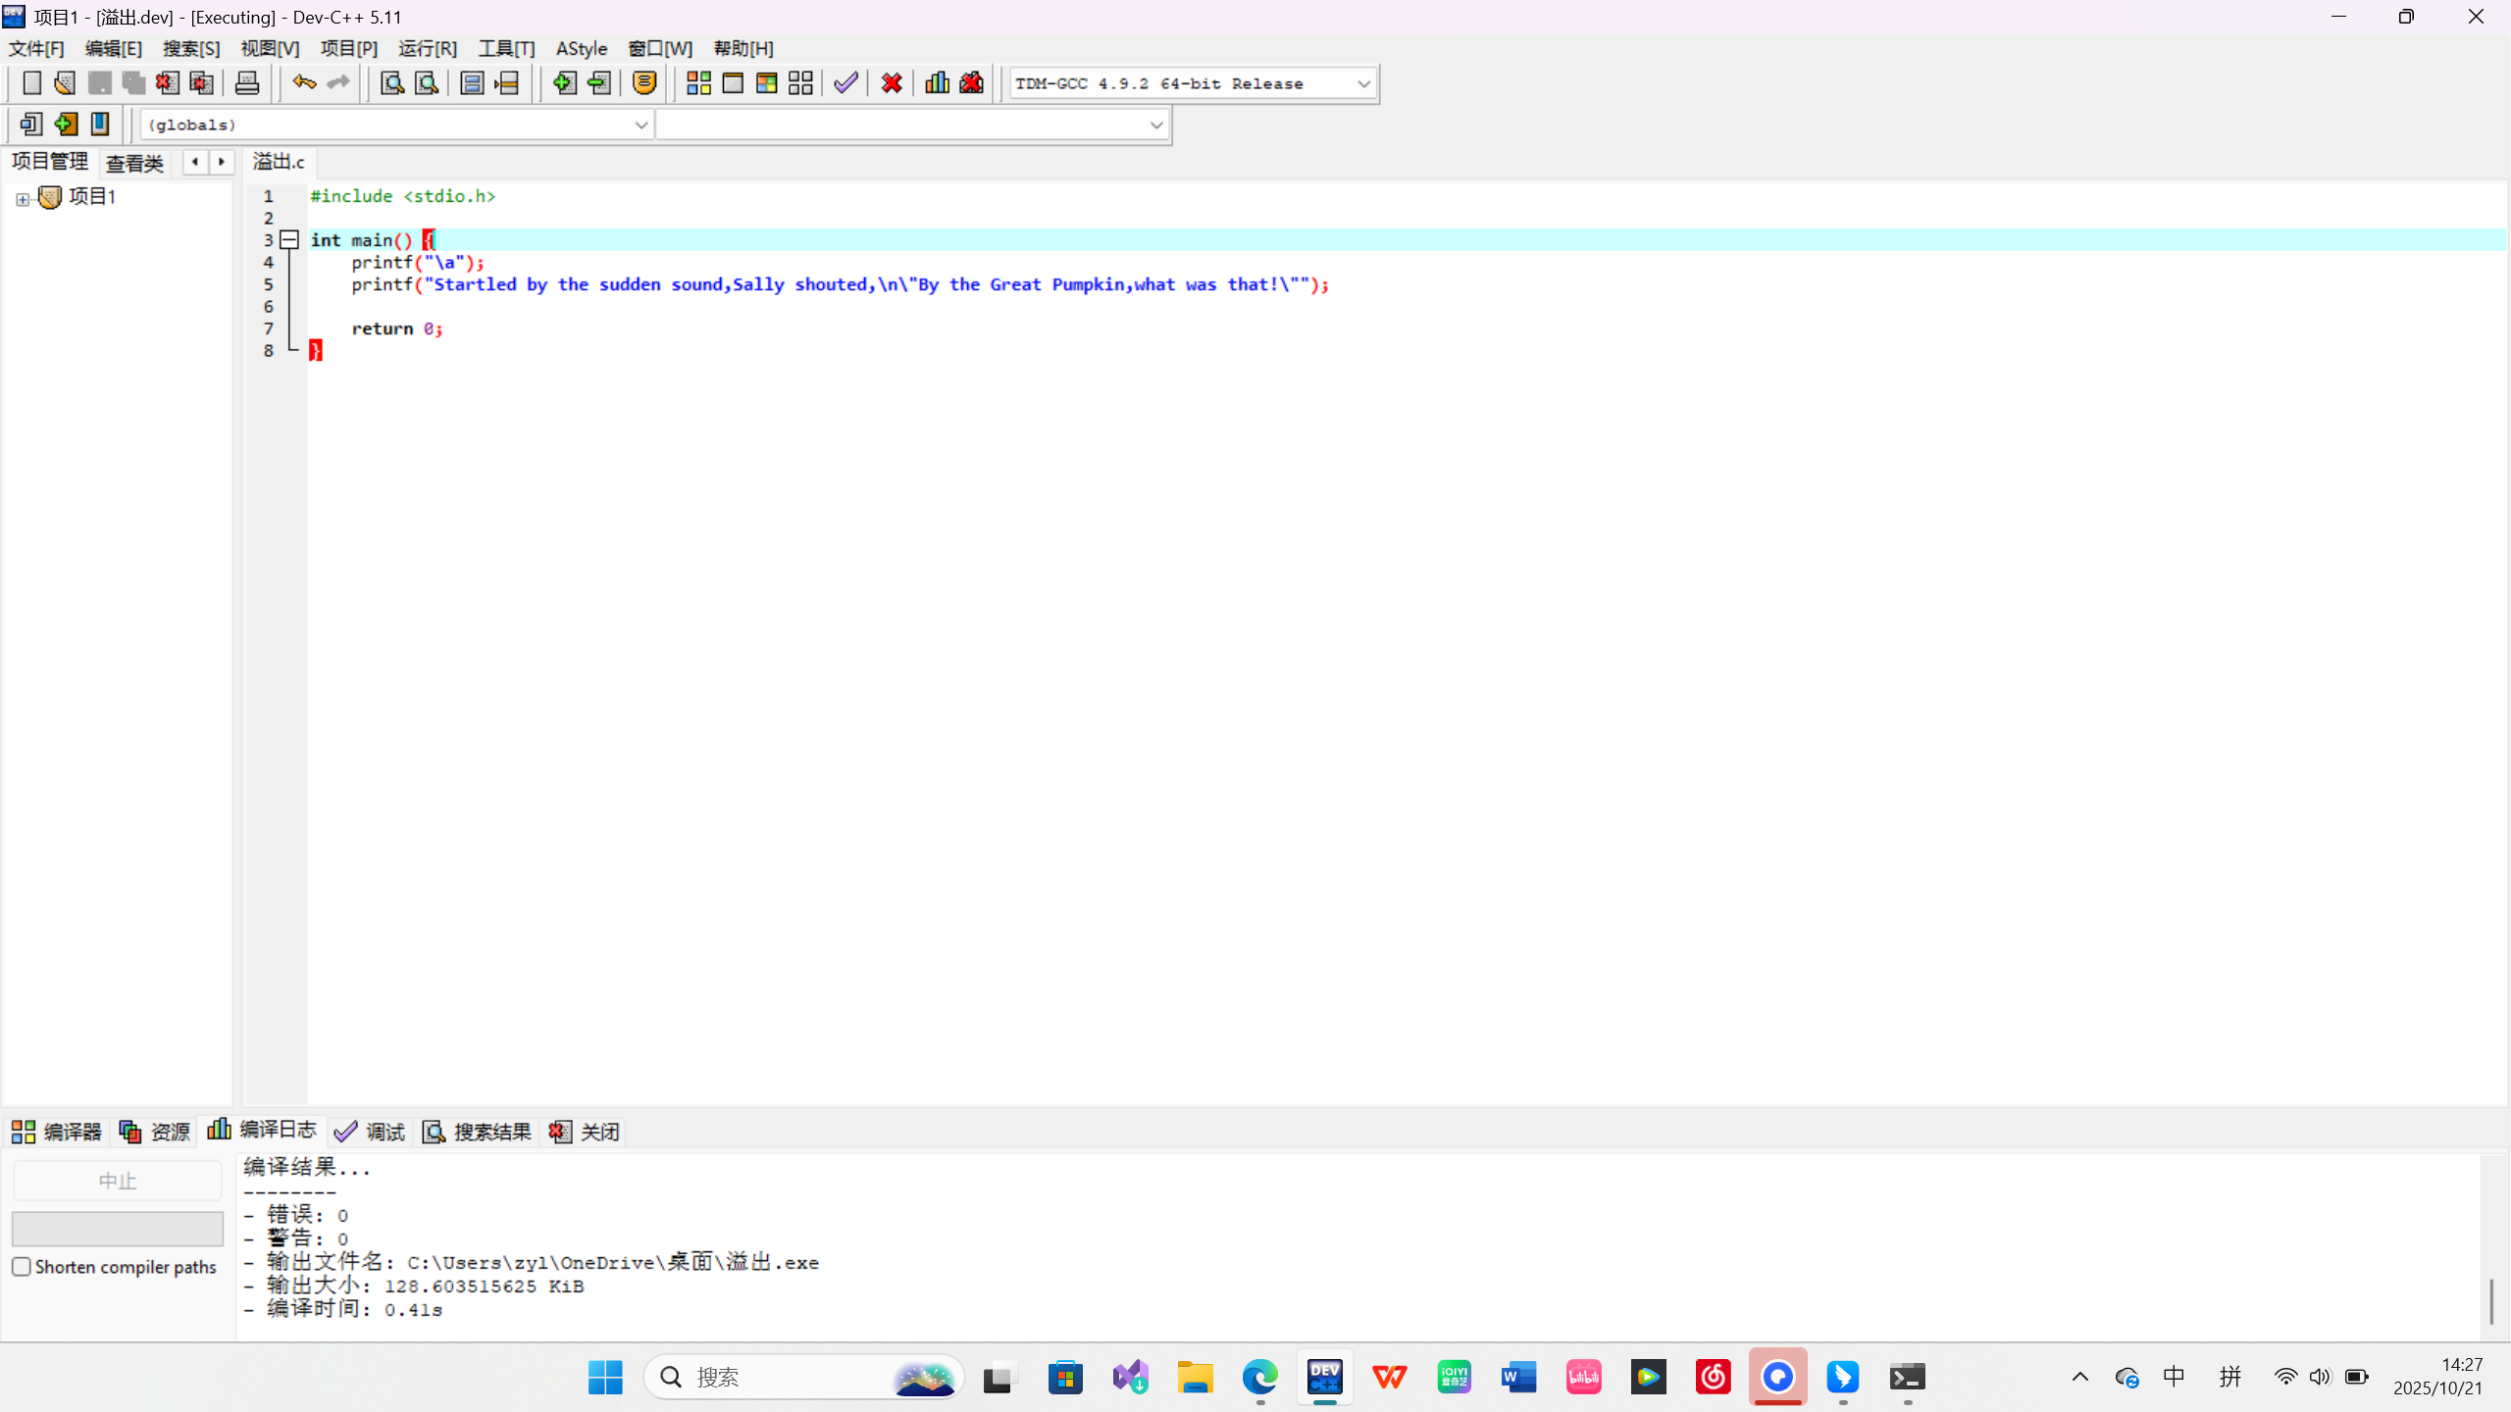Open the (globals) scope dropdown
Screen dimensions: 2511x1412
641,125
